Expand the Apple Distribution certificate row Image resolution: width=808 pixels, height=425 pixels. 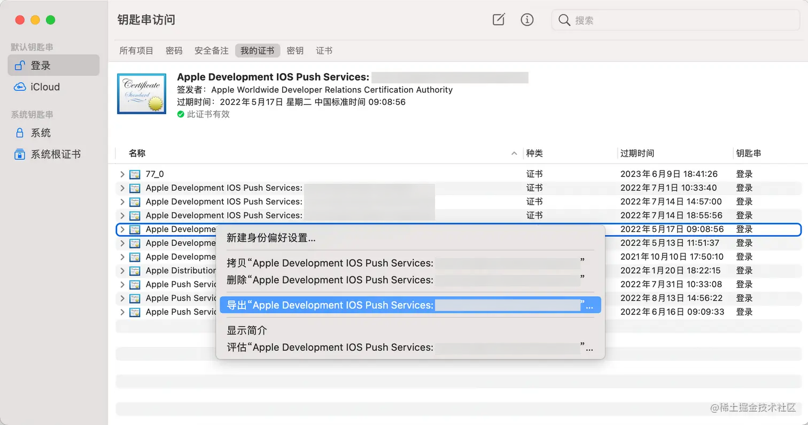pyautogui.click(x=122, y=271)
